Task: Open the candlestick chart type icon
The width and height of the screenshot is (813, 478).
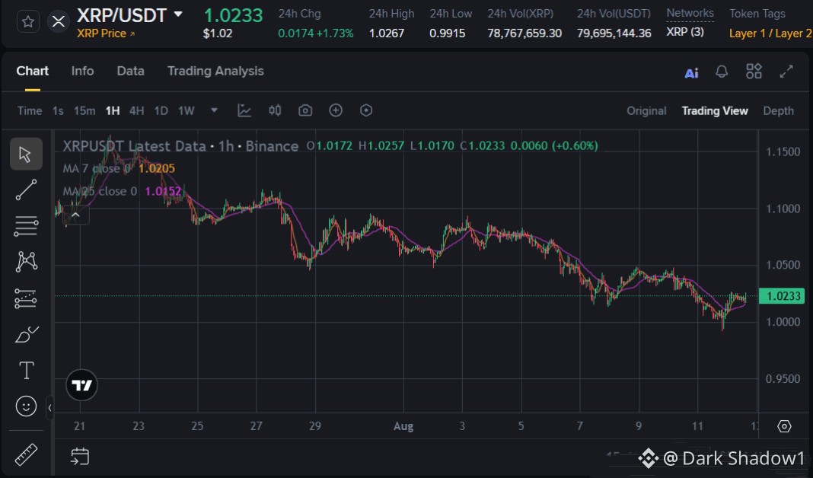Action: pyautogui.click(x=275, y=110)
